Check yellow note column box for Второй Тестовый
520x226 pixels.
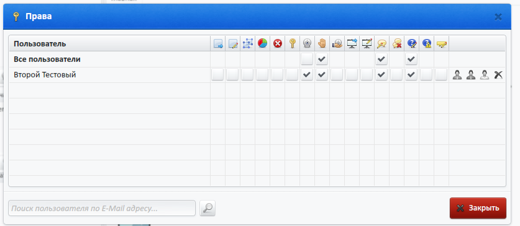441,75
